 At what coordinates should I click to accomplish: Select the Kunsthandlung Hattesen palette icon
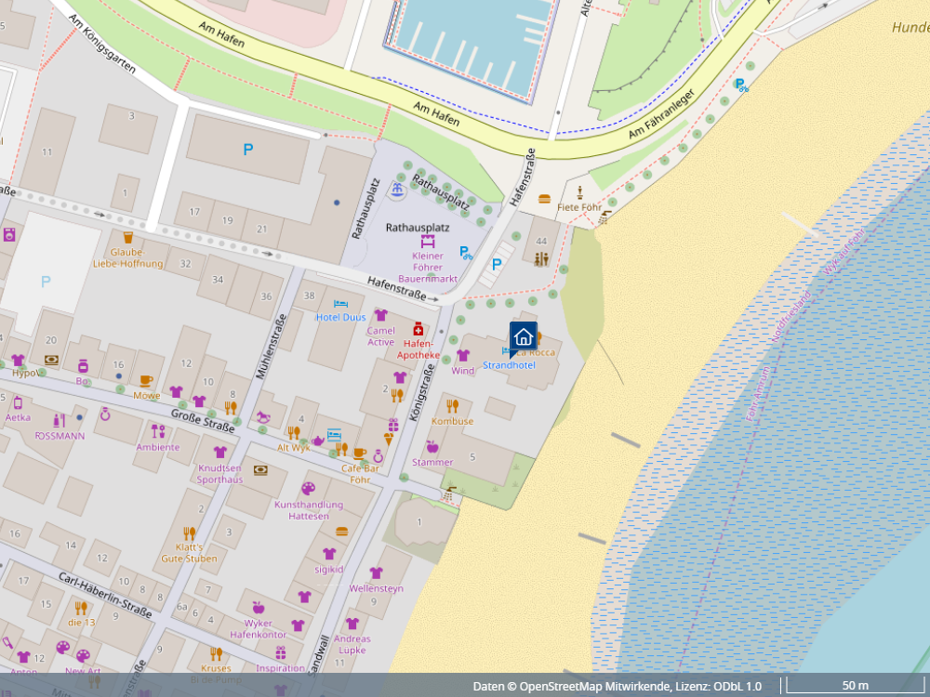point(309,489)
